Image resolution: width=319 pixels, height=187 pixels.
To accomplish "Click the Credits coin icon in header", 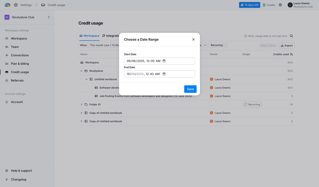I will point(264,5).
